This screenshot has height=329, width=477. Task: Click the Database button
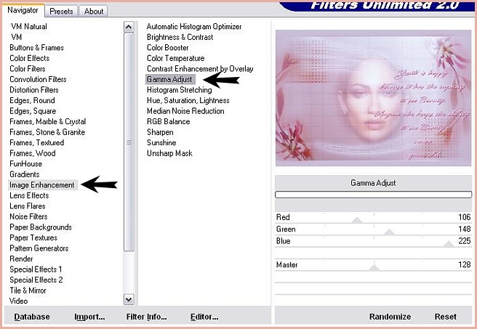[32, 317]
